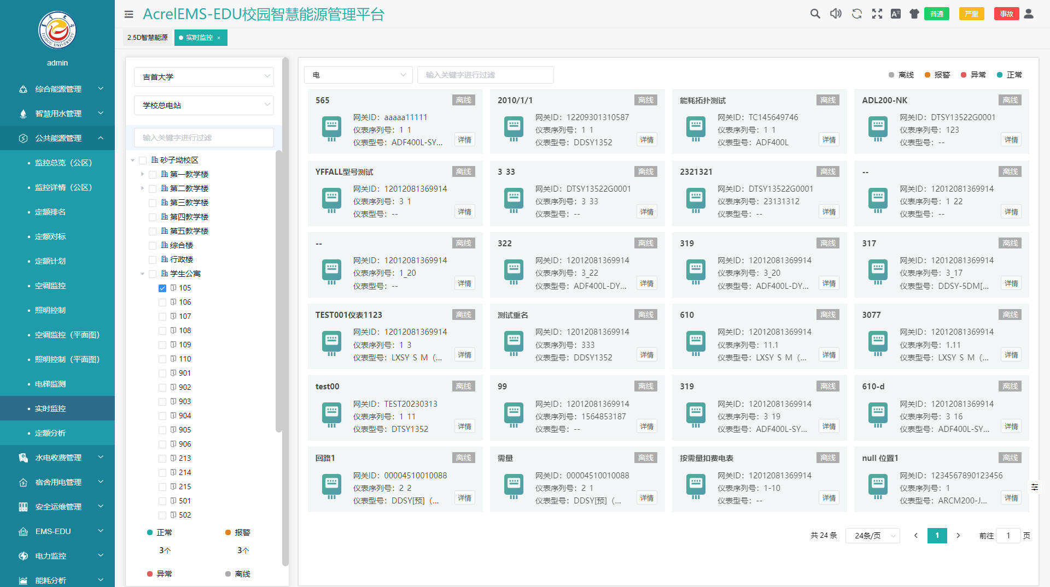Collapse the 公共能源管理 sidebar menu
The image size is (1050, 587).
pyautogui.click(x=57, y=138)
